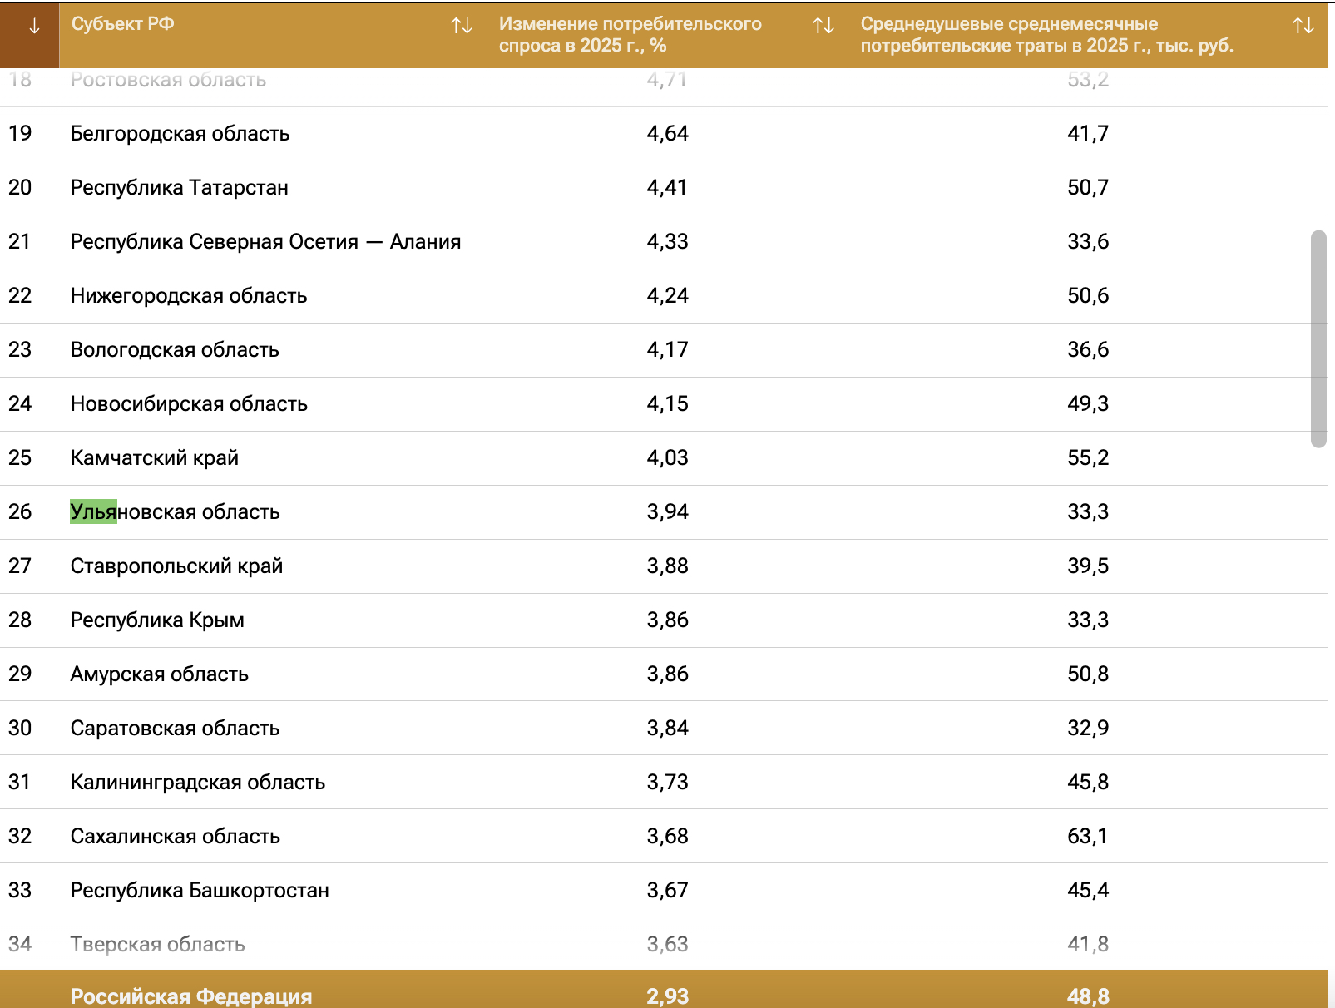
Task: Click the Среднедушевые среднемесячные траты header text
Action: point(1046,35)
